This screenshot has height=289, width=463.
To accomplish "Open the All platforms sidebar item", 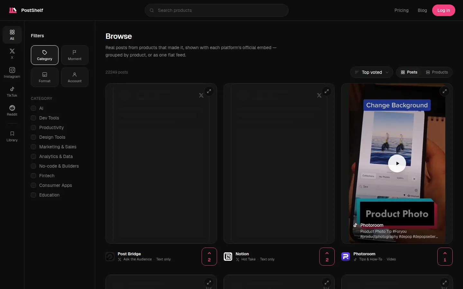I will coord(12,35).
